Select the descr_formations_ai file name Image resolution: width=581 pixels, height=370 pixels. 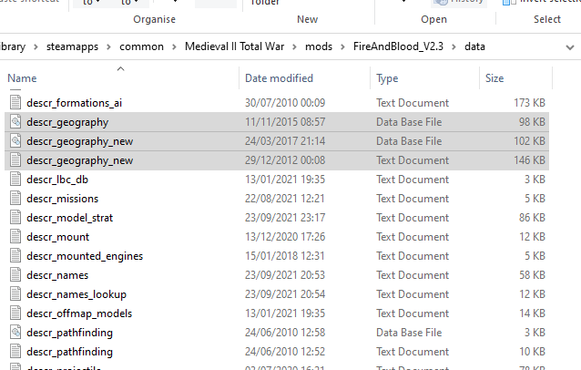pos(74,103)
